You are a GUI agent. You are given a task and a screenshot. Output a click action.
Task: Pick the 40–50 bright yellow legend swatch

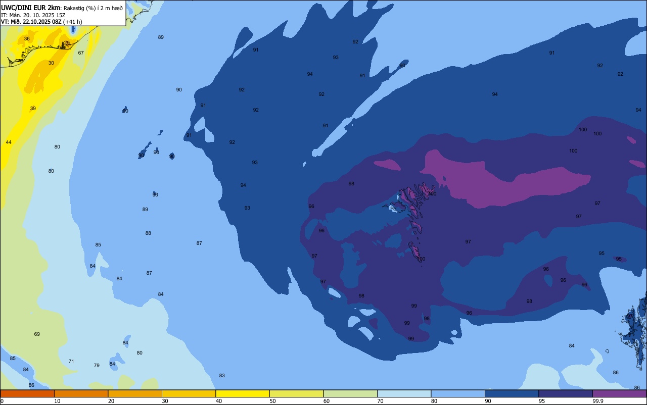point(243,393)
